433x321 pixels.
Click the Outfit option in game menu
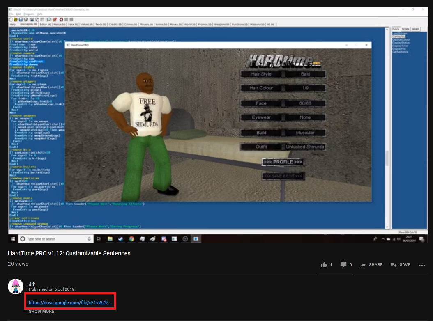click(x=261, y=147)
